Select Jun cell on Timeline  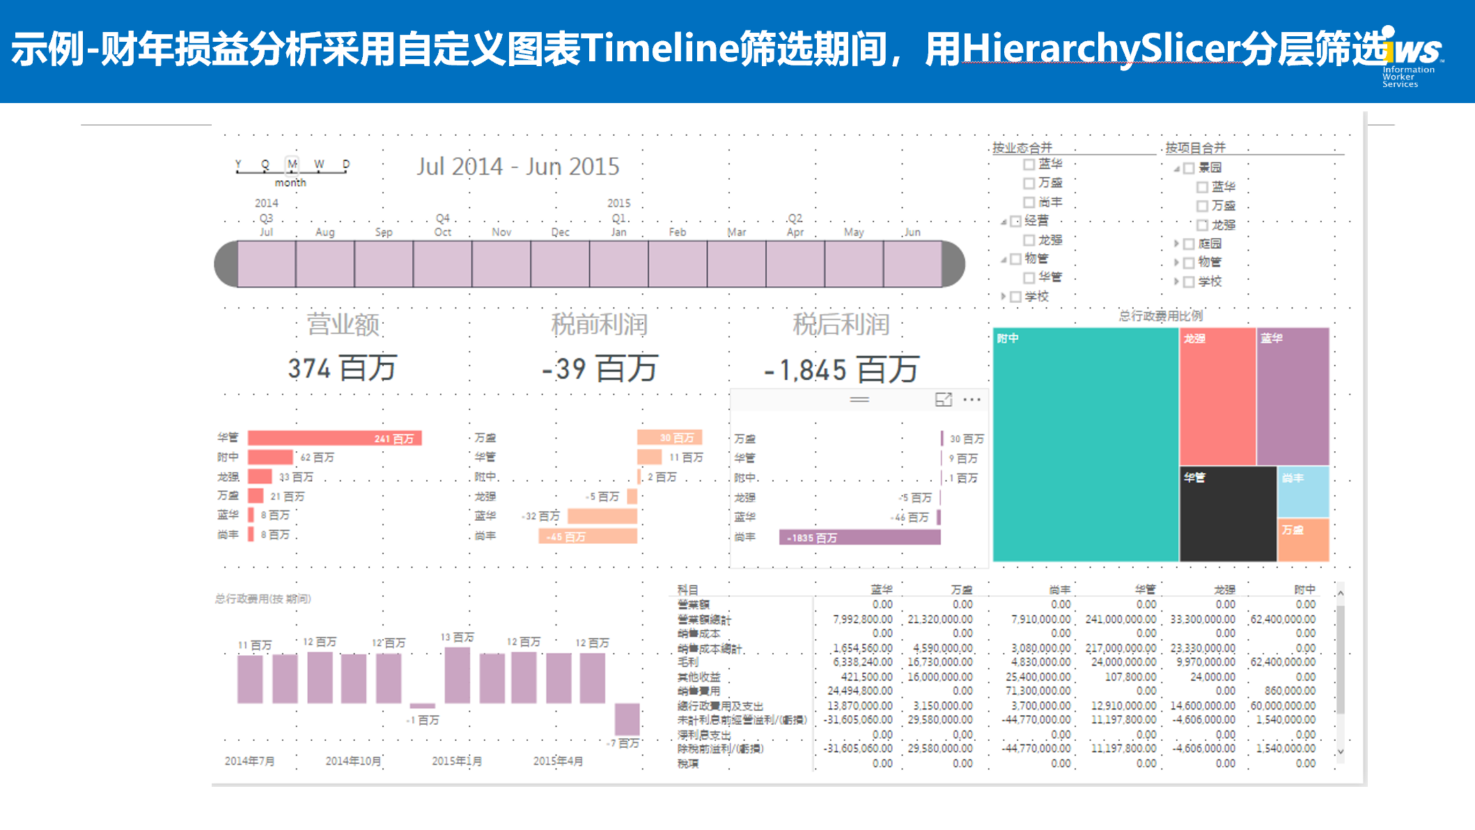click(x=913, y=264)
